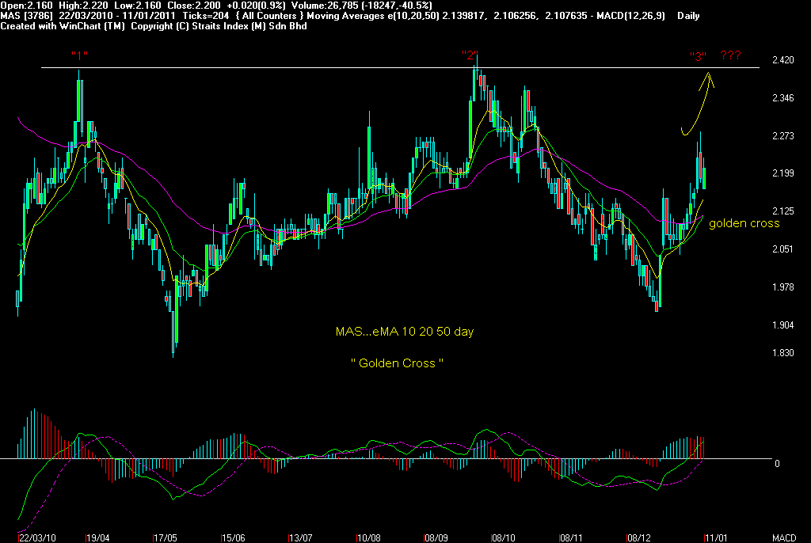811x543 pixels.
Task: Click the "{ All Counters }" label
Action: pyautogui.click(x=269, y=16)
